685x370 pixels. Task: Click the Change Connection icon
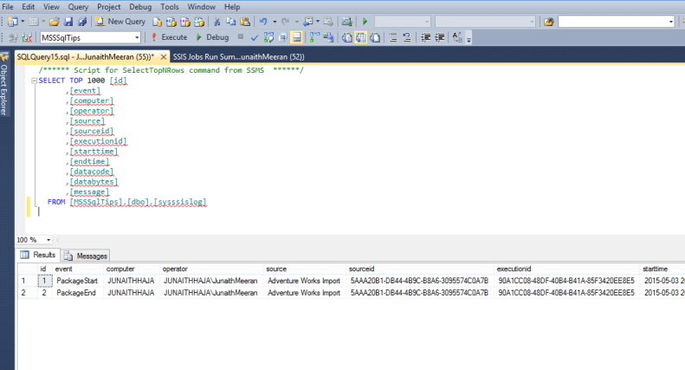click(x=27, y=37)
